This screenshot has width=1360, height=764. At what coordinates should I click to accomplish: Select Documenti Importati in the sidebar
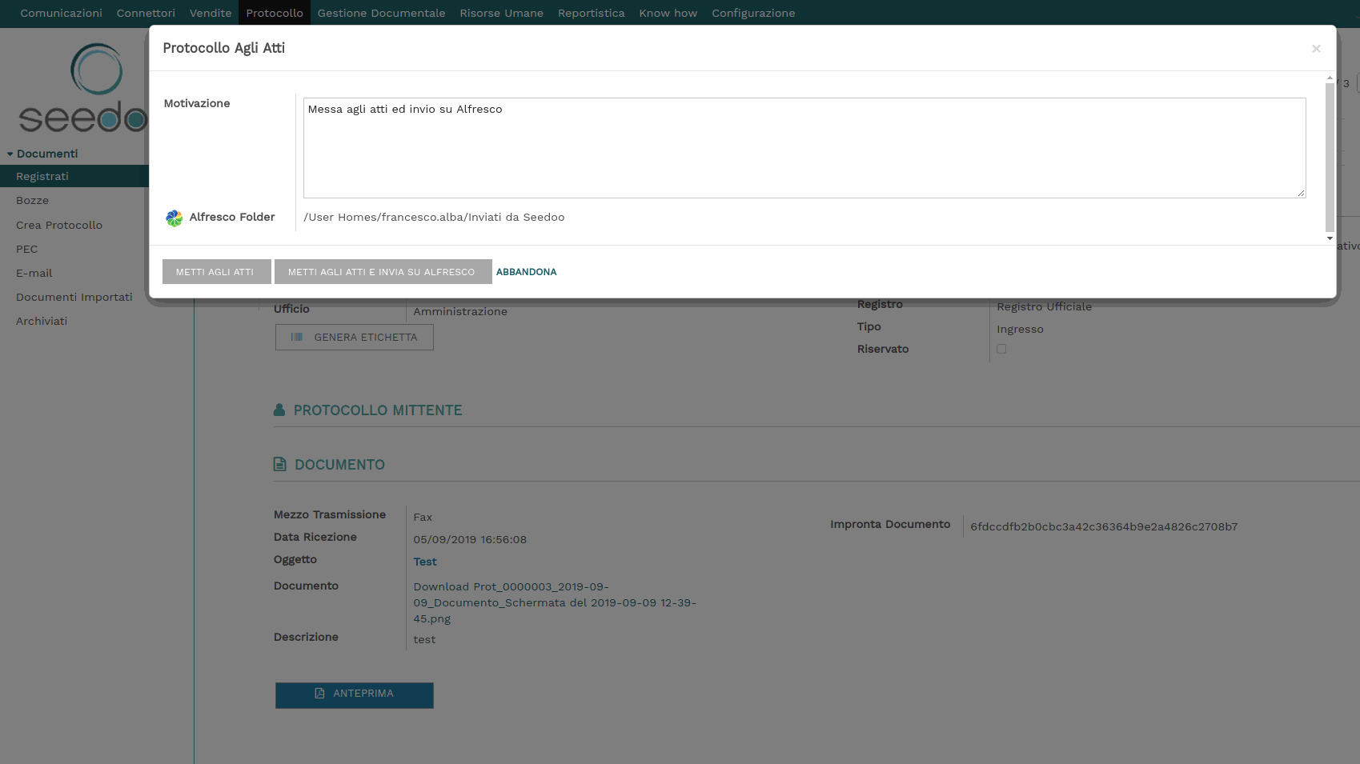(x=74, y=298)
